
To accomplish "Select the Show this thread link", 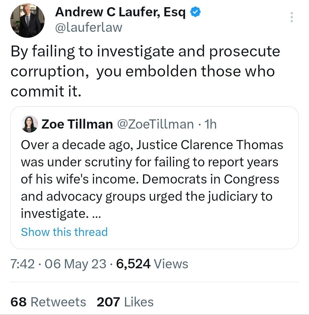I will (64, 232).
